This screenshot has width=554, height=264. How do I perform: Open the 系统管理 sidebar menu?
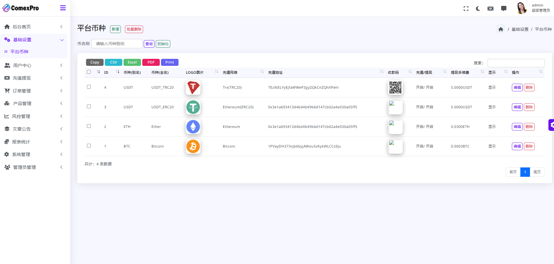point(34,155)
